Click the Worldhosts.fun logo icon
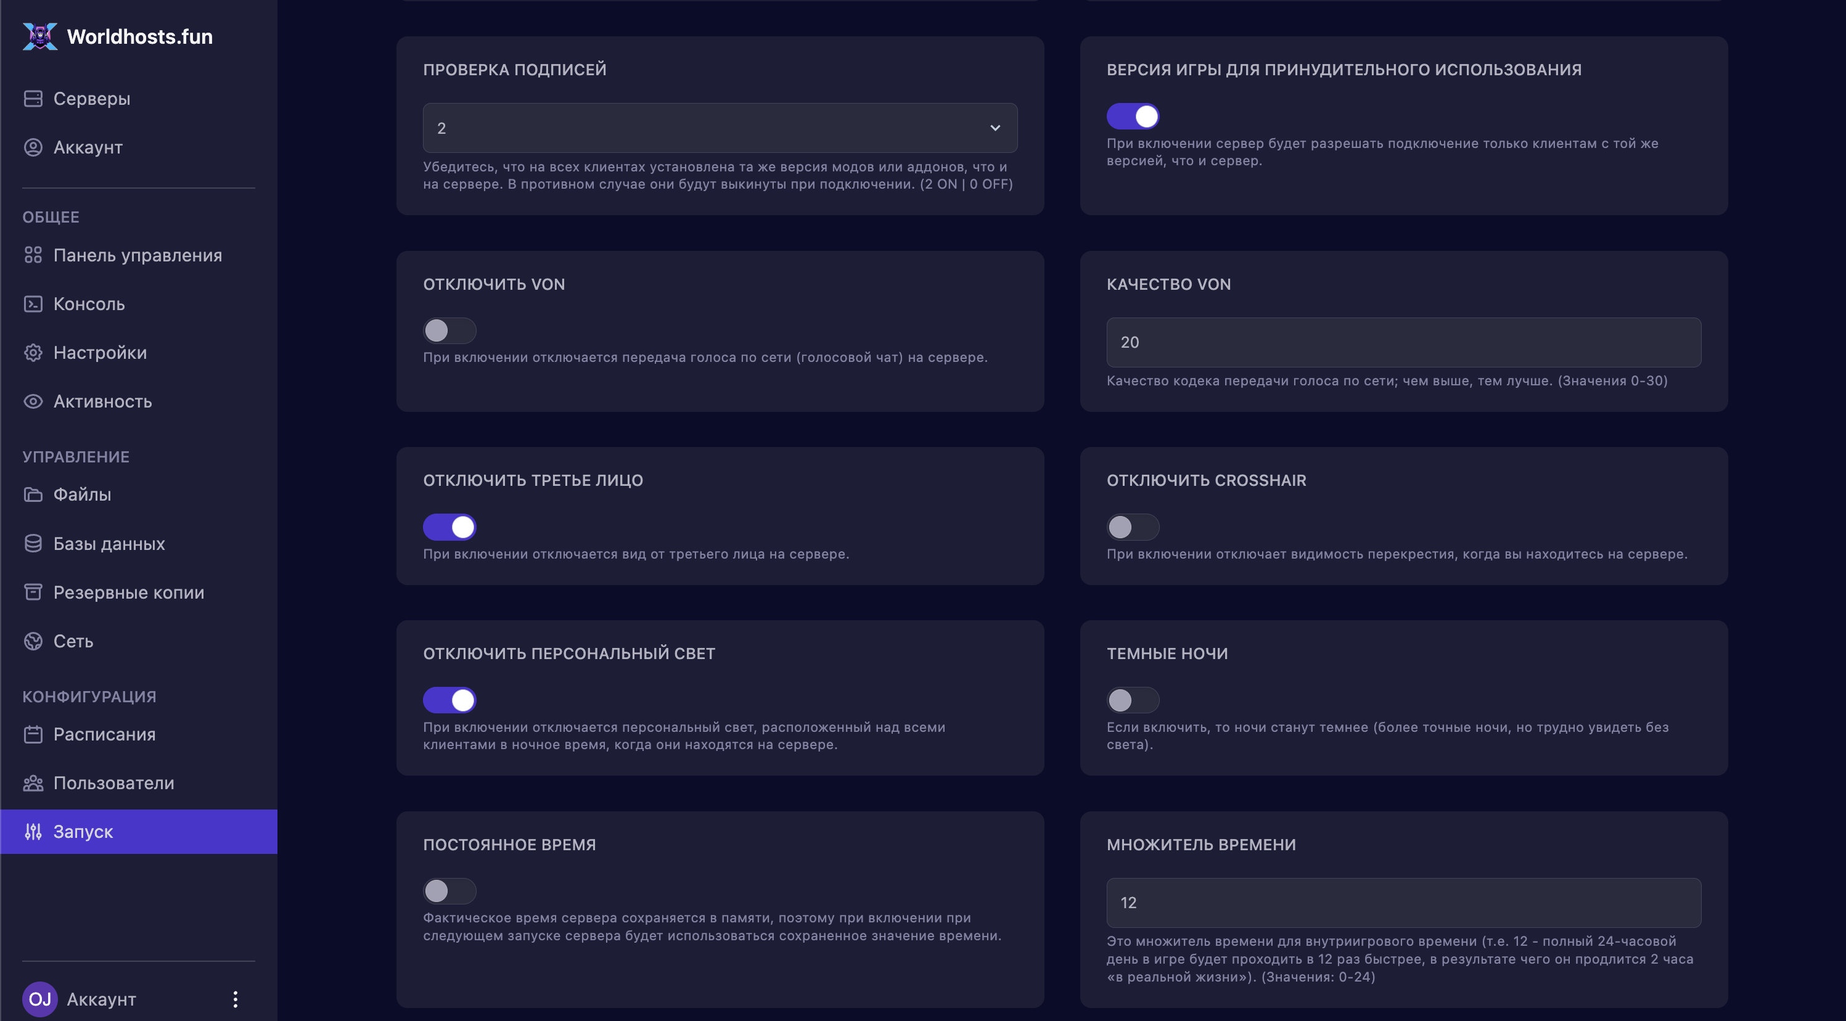The image size is (1846, 1021). [x=40, y=36]
